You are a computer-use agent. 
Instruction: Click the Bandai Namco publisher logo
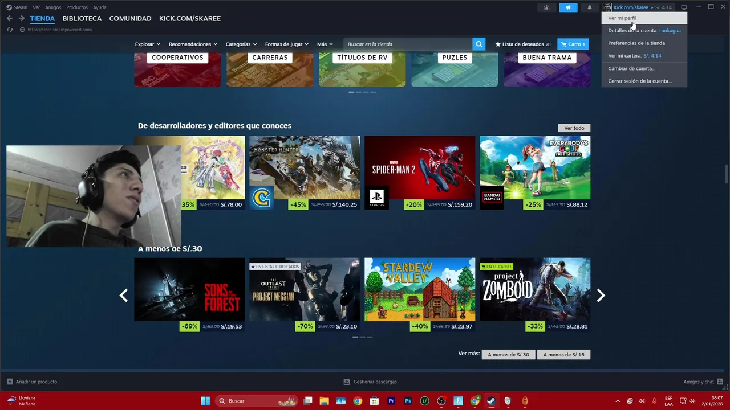[x=492, y=198]
